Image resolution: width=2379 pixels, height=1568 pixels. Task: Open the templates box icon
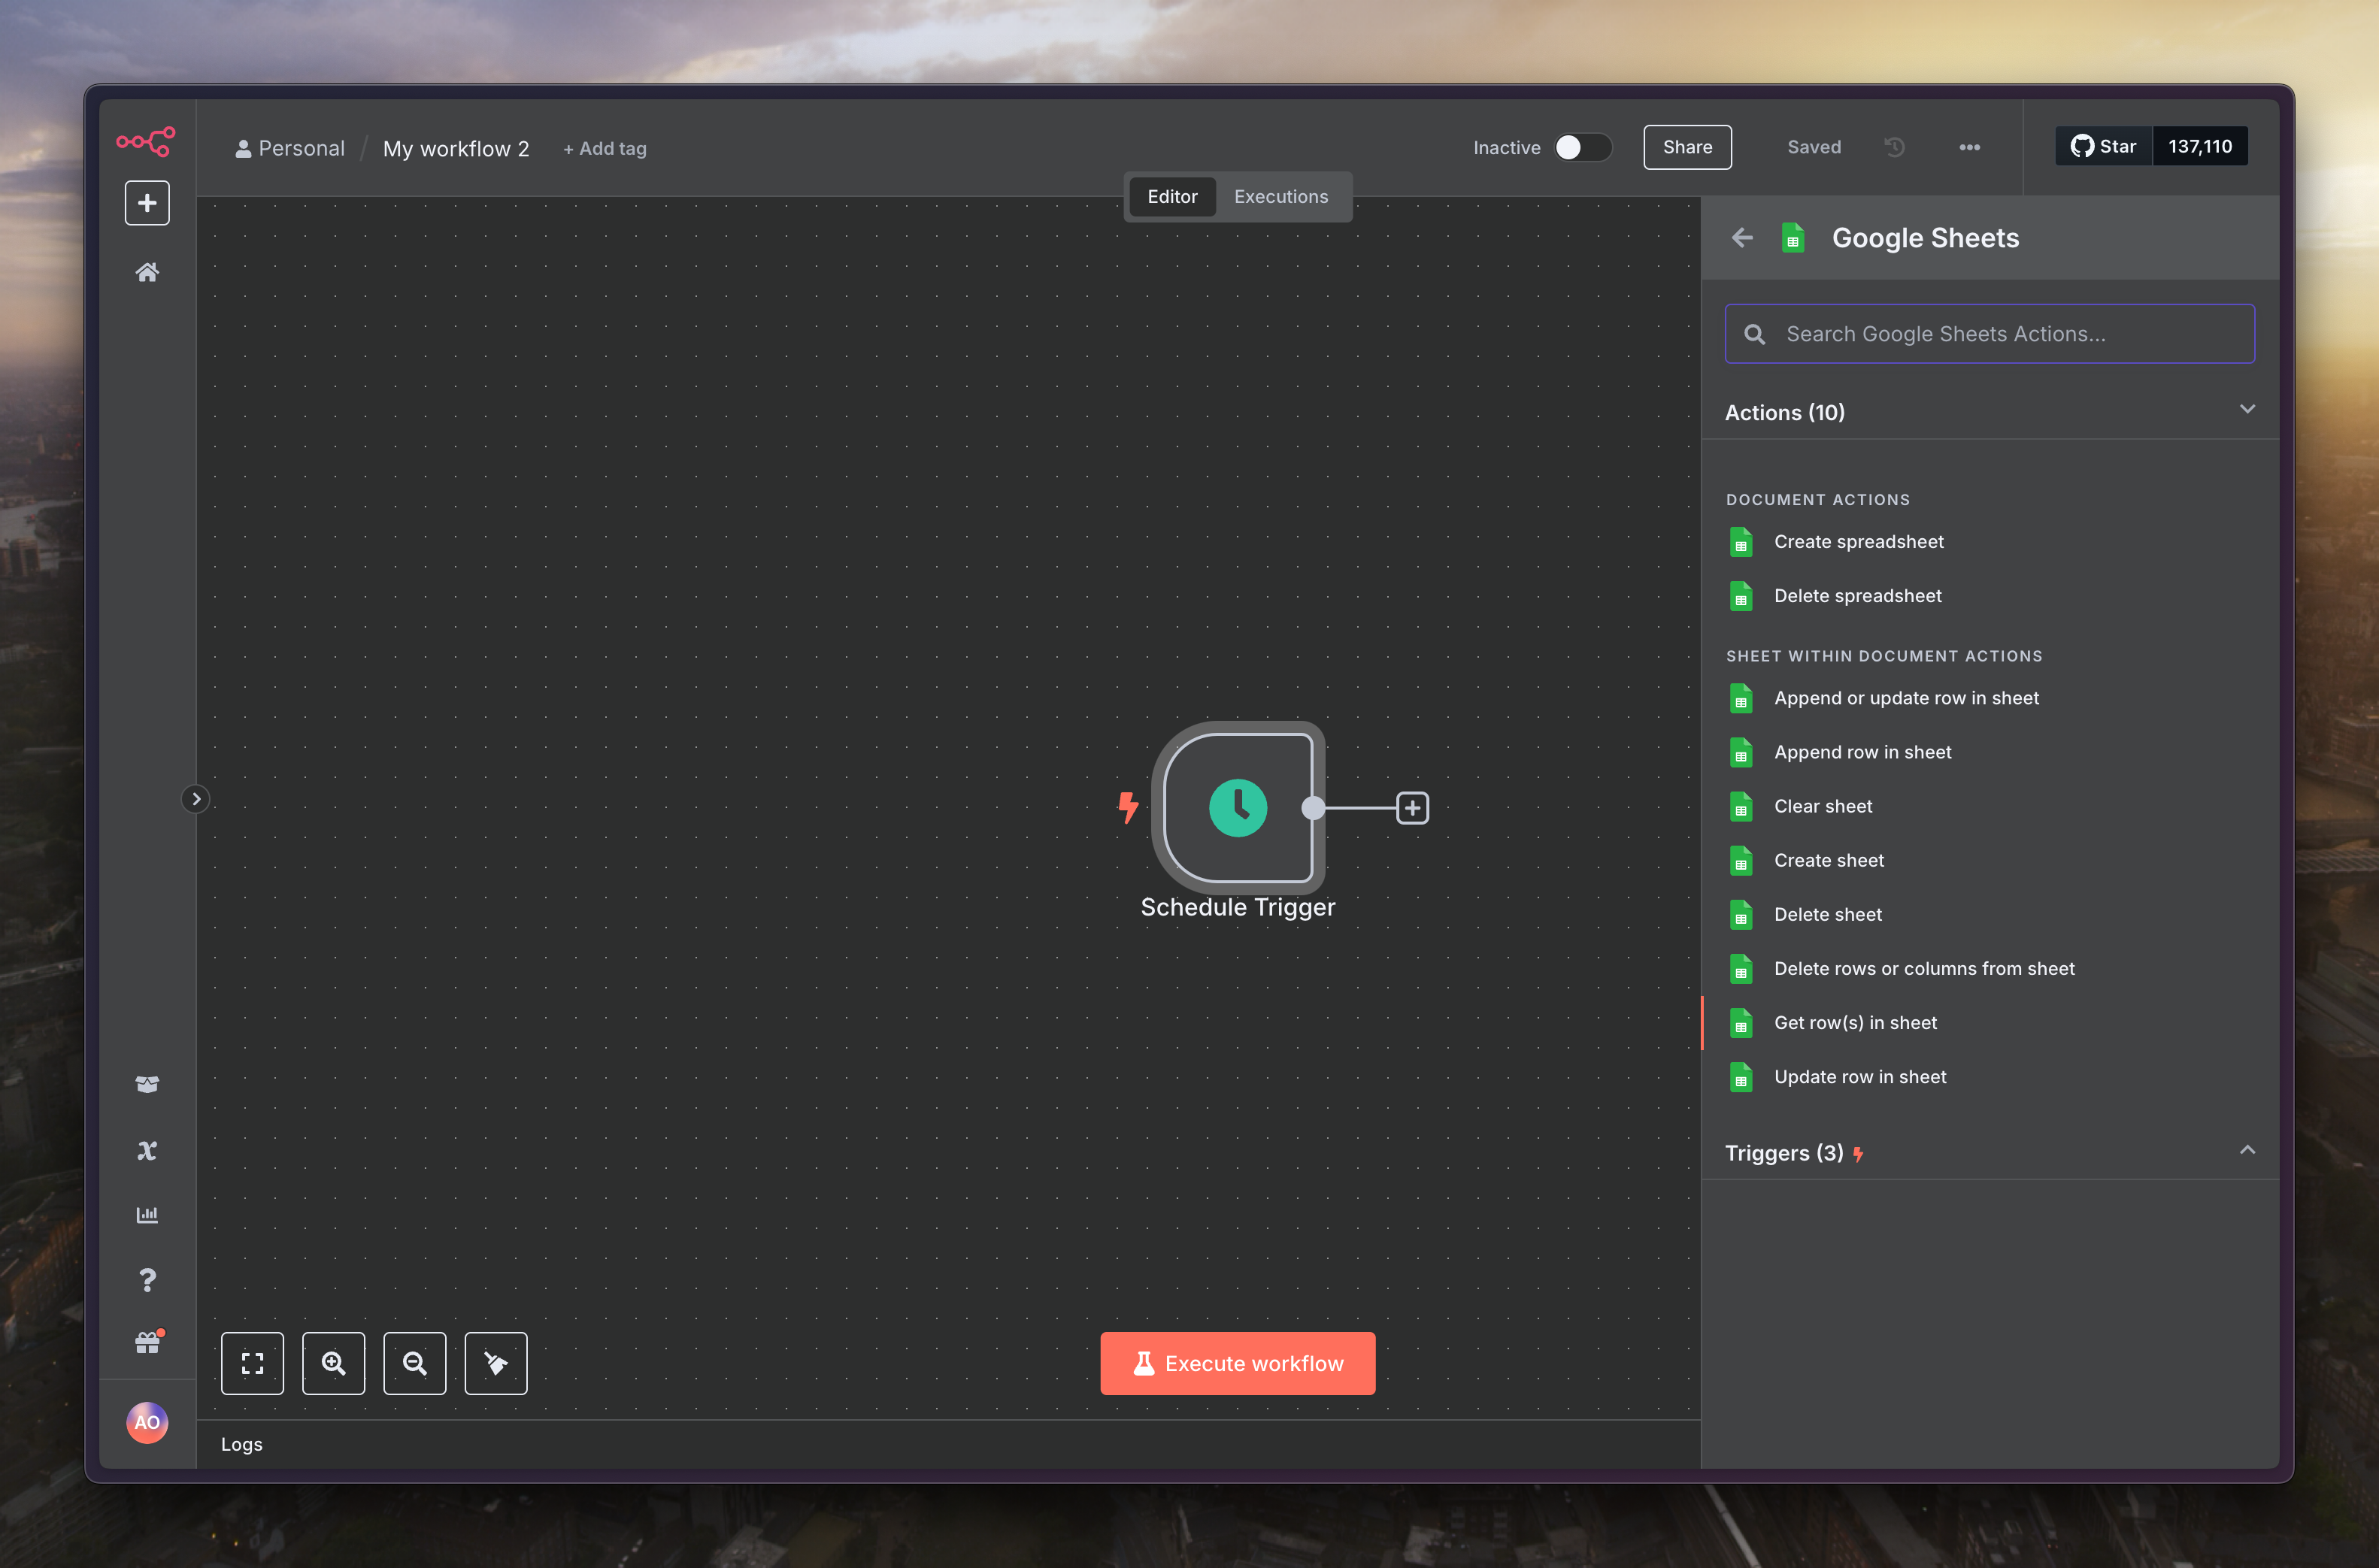coord(147,1084)
